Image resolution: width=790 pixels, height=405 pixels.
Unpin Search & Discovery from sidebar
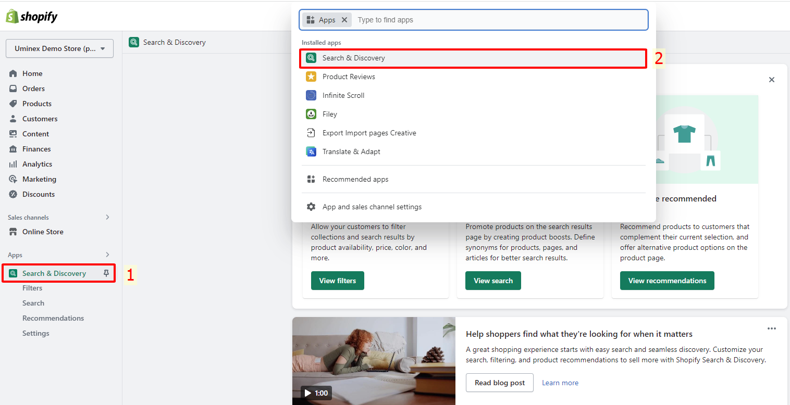pos(106,273)
